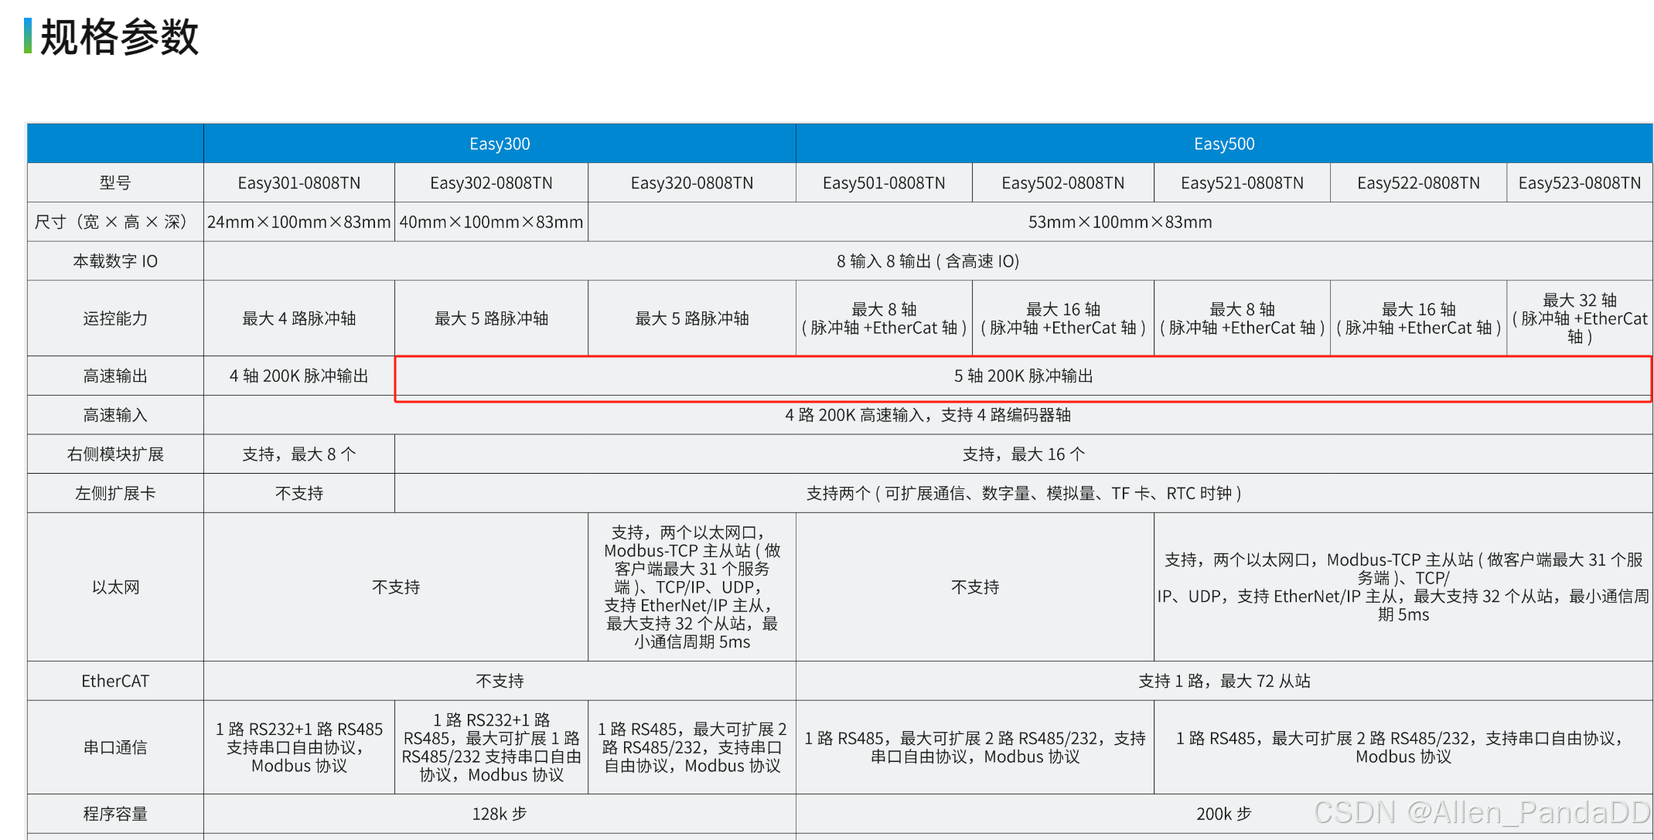Click model Easy502-0808TN
The width and height of the screenshot is (1654, 840).
pos(1063,183)
